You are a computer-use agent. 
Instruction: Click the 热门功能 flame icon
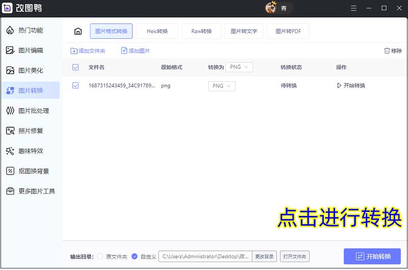10,31
